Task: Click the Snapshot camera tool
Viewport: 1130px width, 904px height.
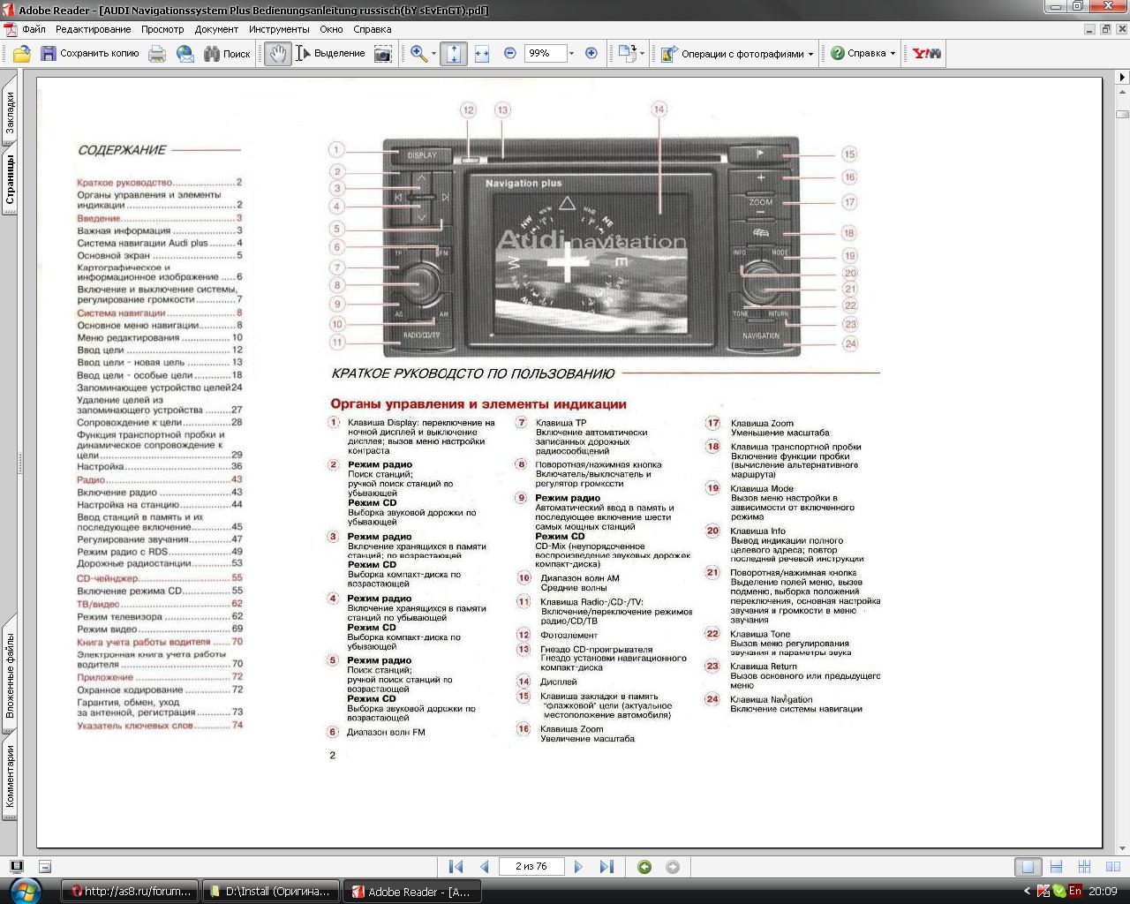Action: point(382,54)
